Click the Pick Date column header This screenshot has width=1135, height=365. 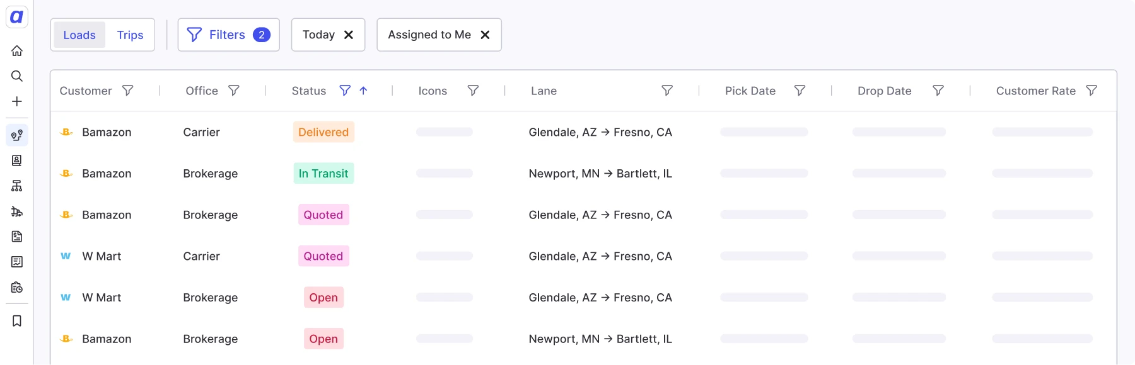tap(750, 91)
